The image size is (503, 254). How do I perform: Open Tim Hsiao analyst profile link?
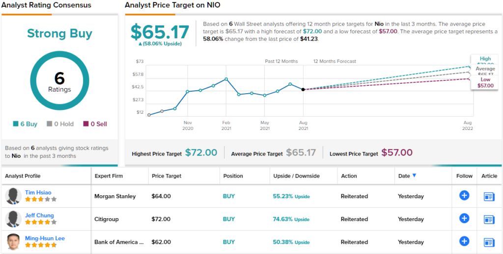point(38,192)
